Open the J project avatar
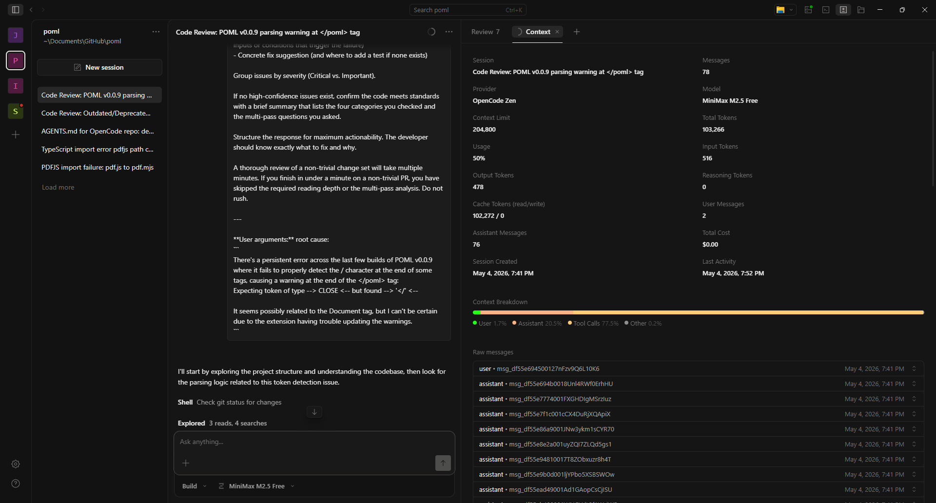 pyautogui.click(x=16, y=35)
